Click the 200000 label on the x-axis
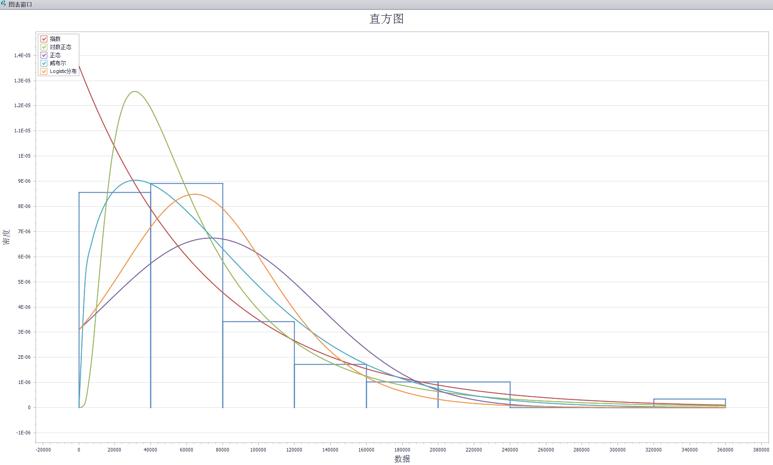The height and width of the screenshot is (465, 773). click(438, 450)
